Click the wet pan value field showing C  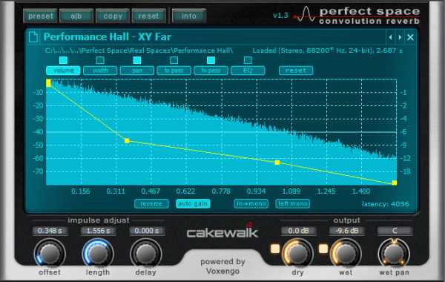395,231
